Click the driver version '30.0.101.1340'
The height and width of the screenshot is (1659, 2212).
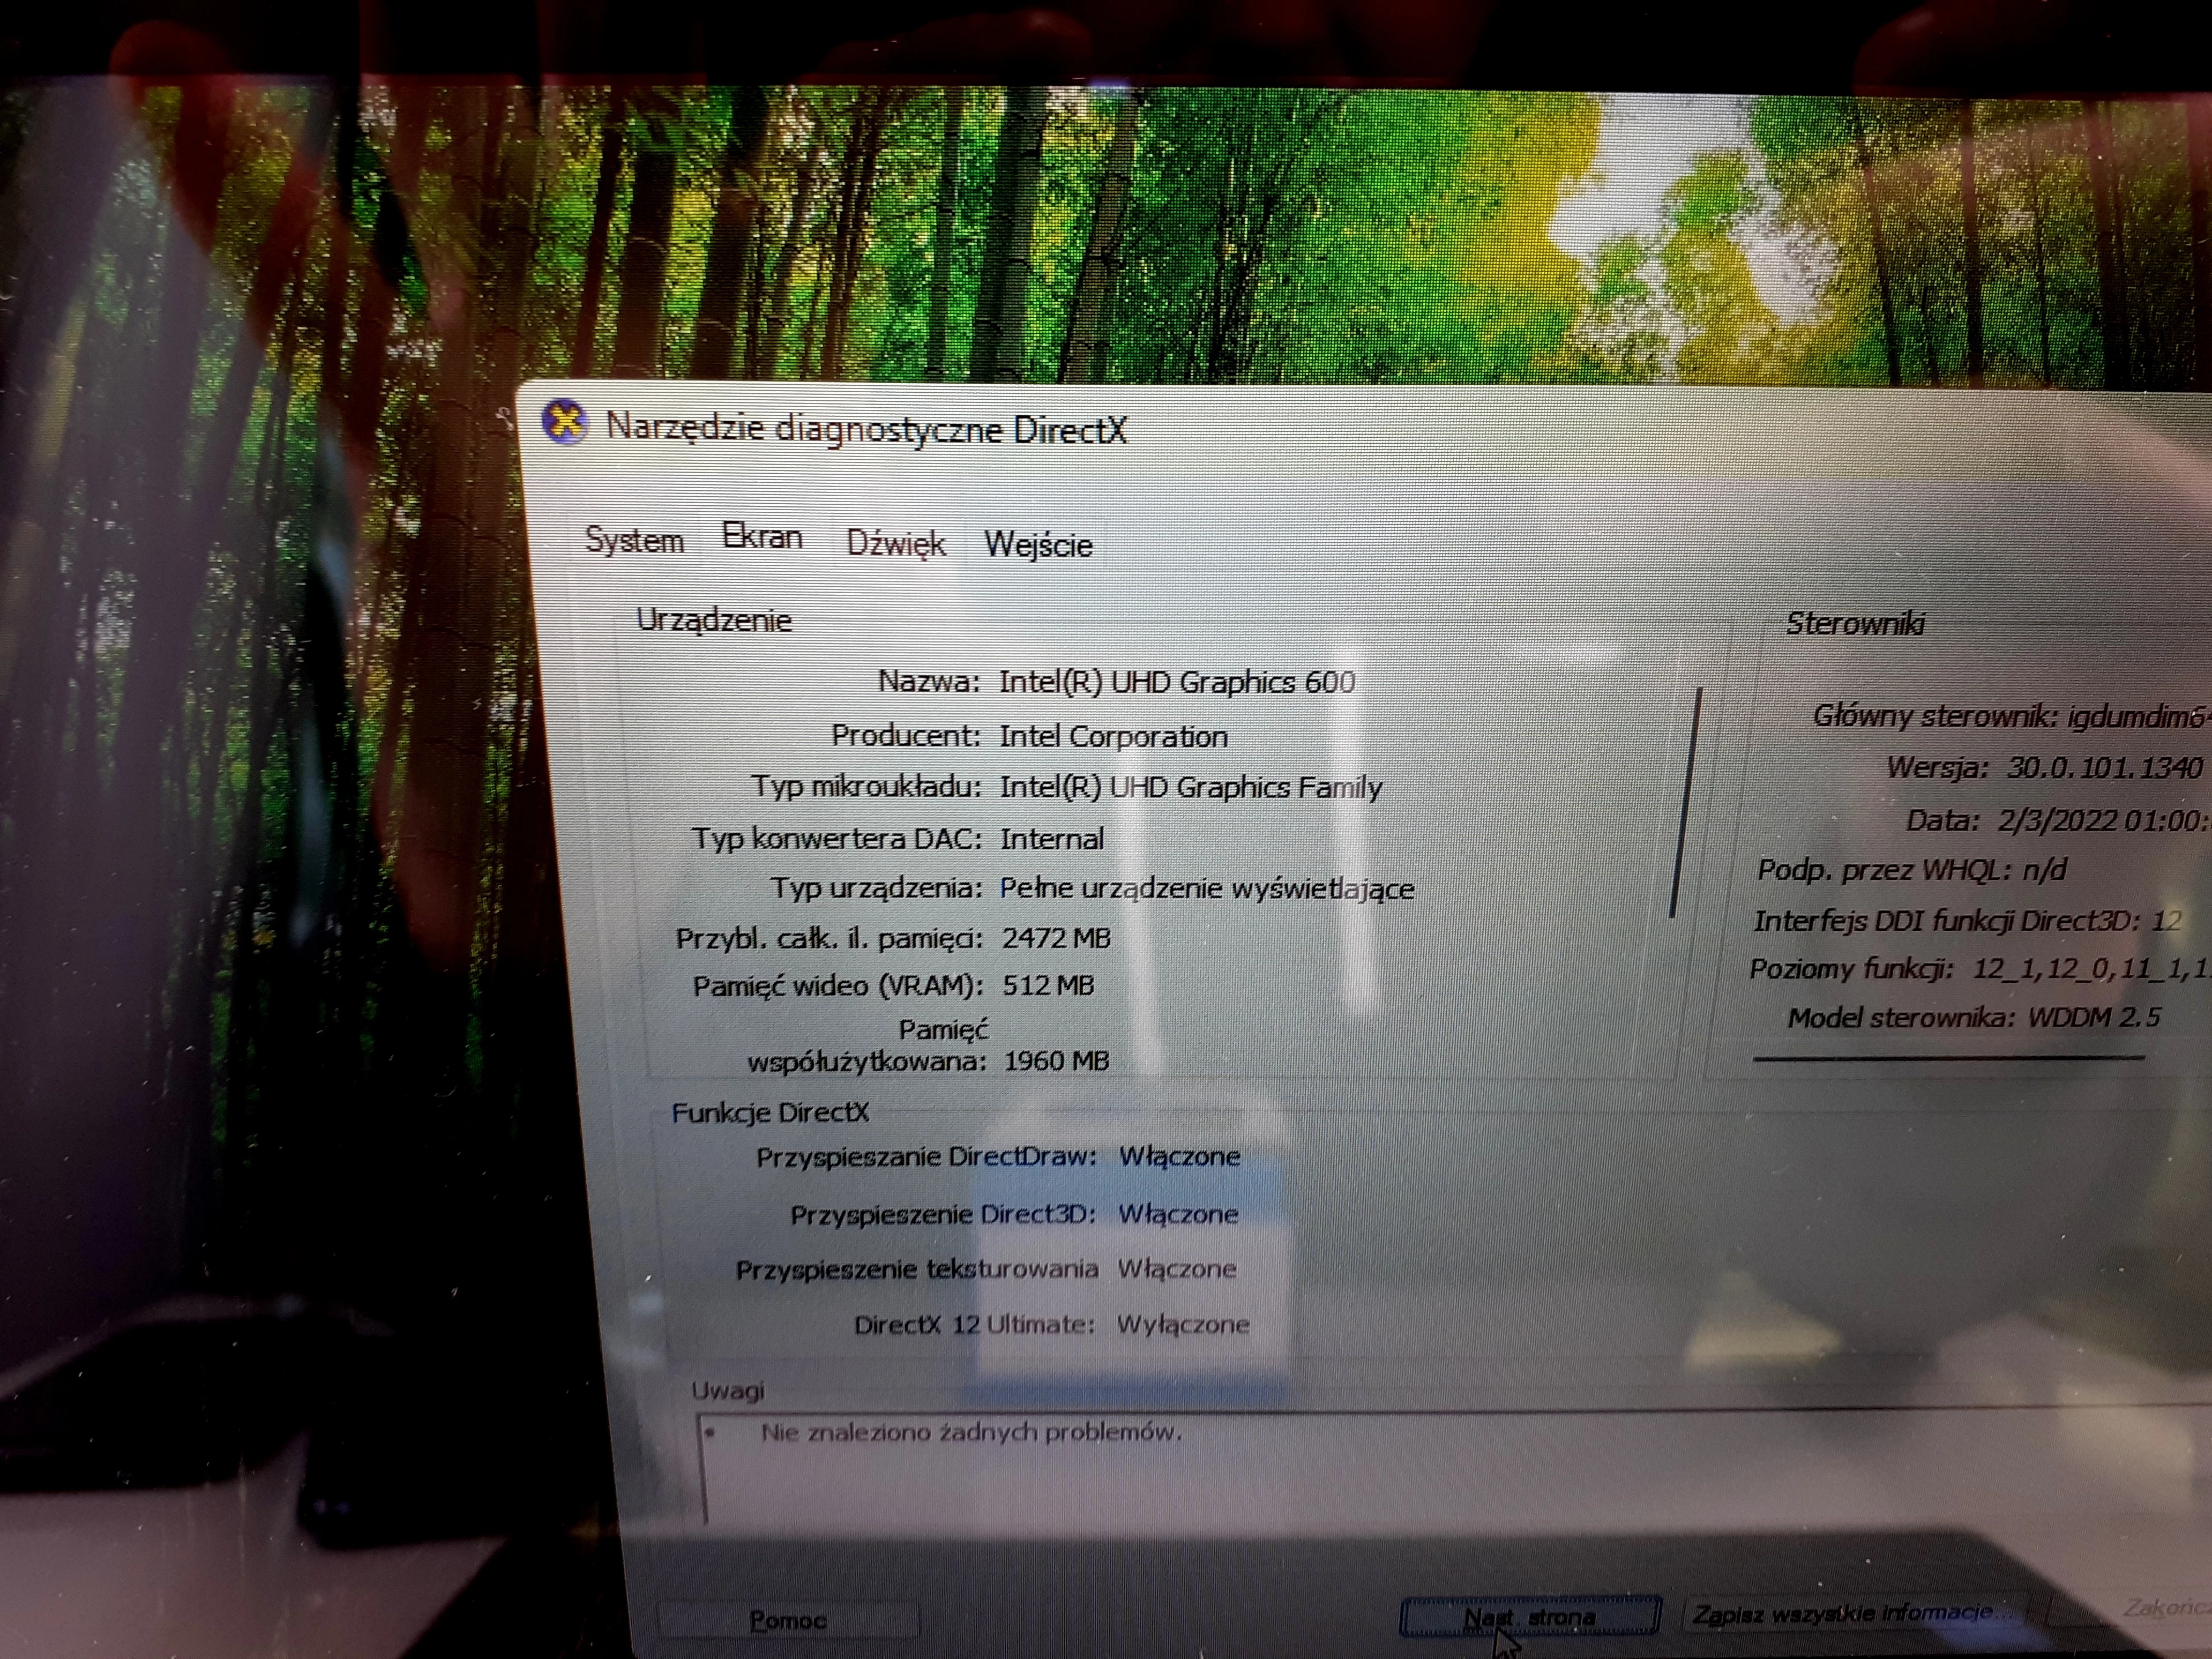coord(2104,768)
